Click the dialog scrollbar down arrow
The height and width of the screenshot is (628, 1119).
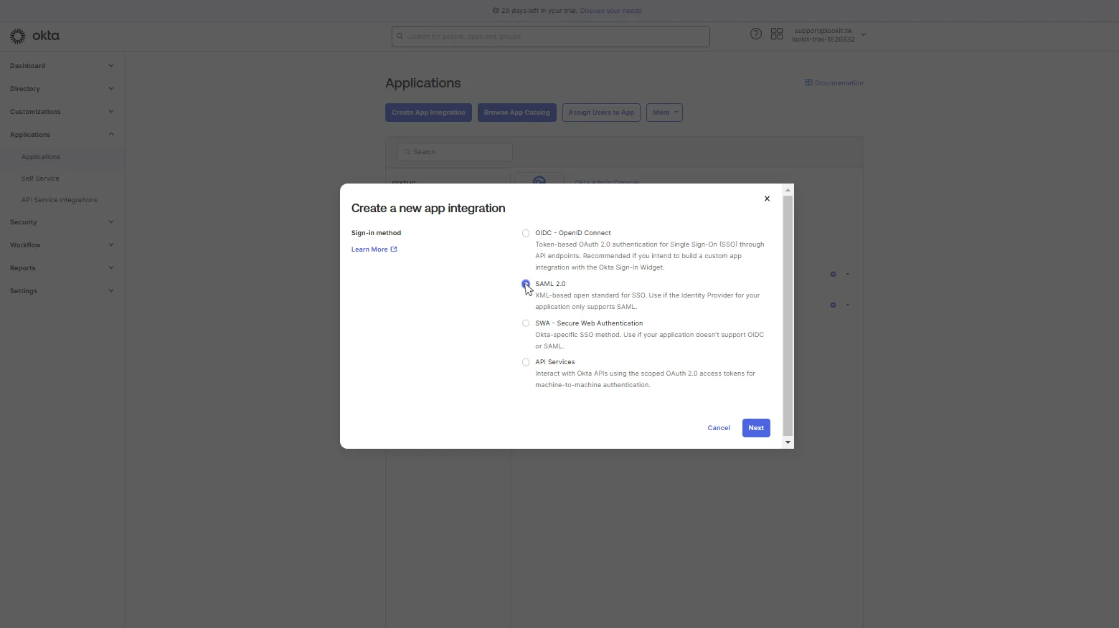788,442
